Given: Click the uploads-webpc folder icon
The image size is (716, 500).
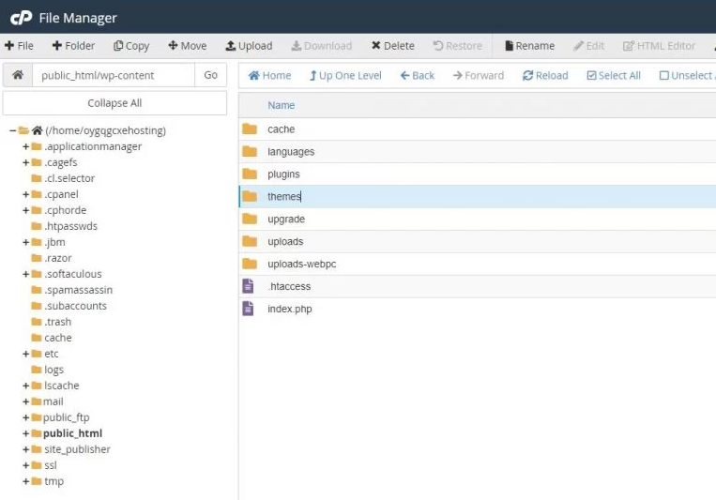Looking at the screenshot, I should 250,264.
